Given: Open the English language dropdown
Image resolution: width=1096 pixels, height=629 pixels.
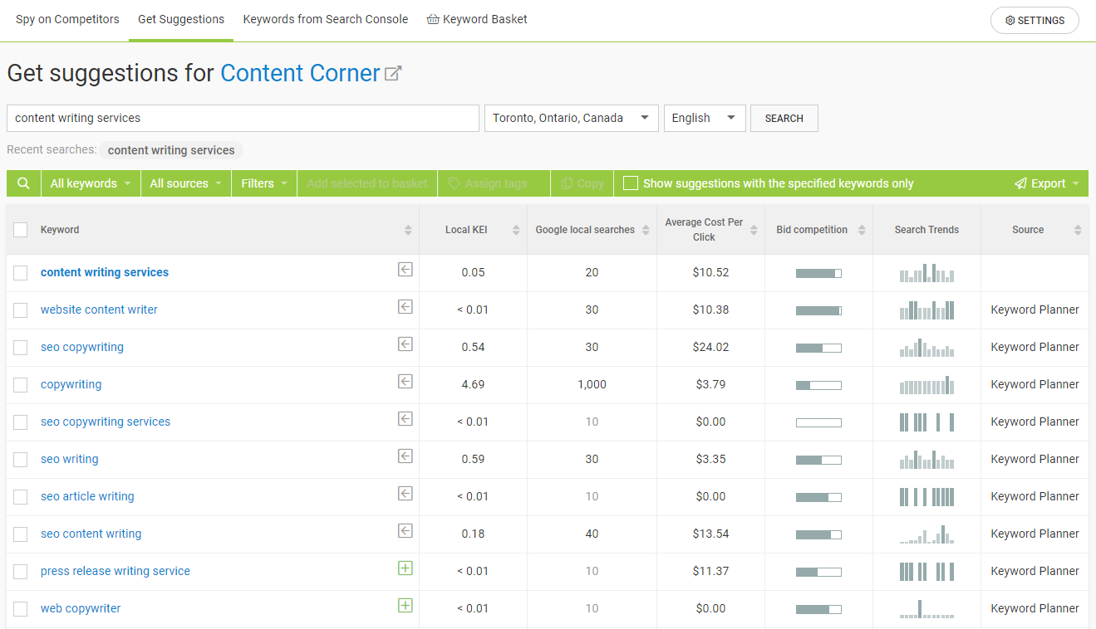Looking at the screenshot, I should click(704, 118).
